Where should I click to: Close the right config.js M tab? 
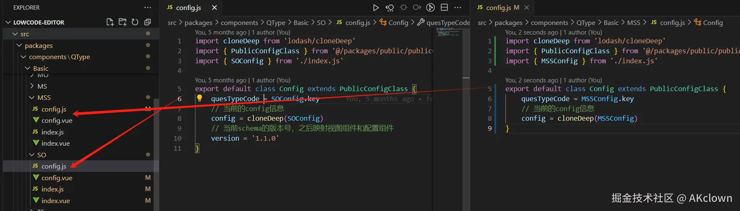click(527, 7)
